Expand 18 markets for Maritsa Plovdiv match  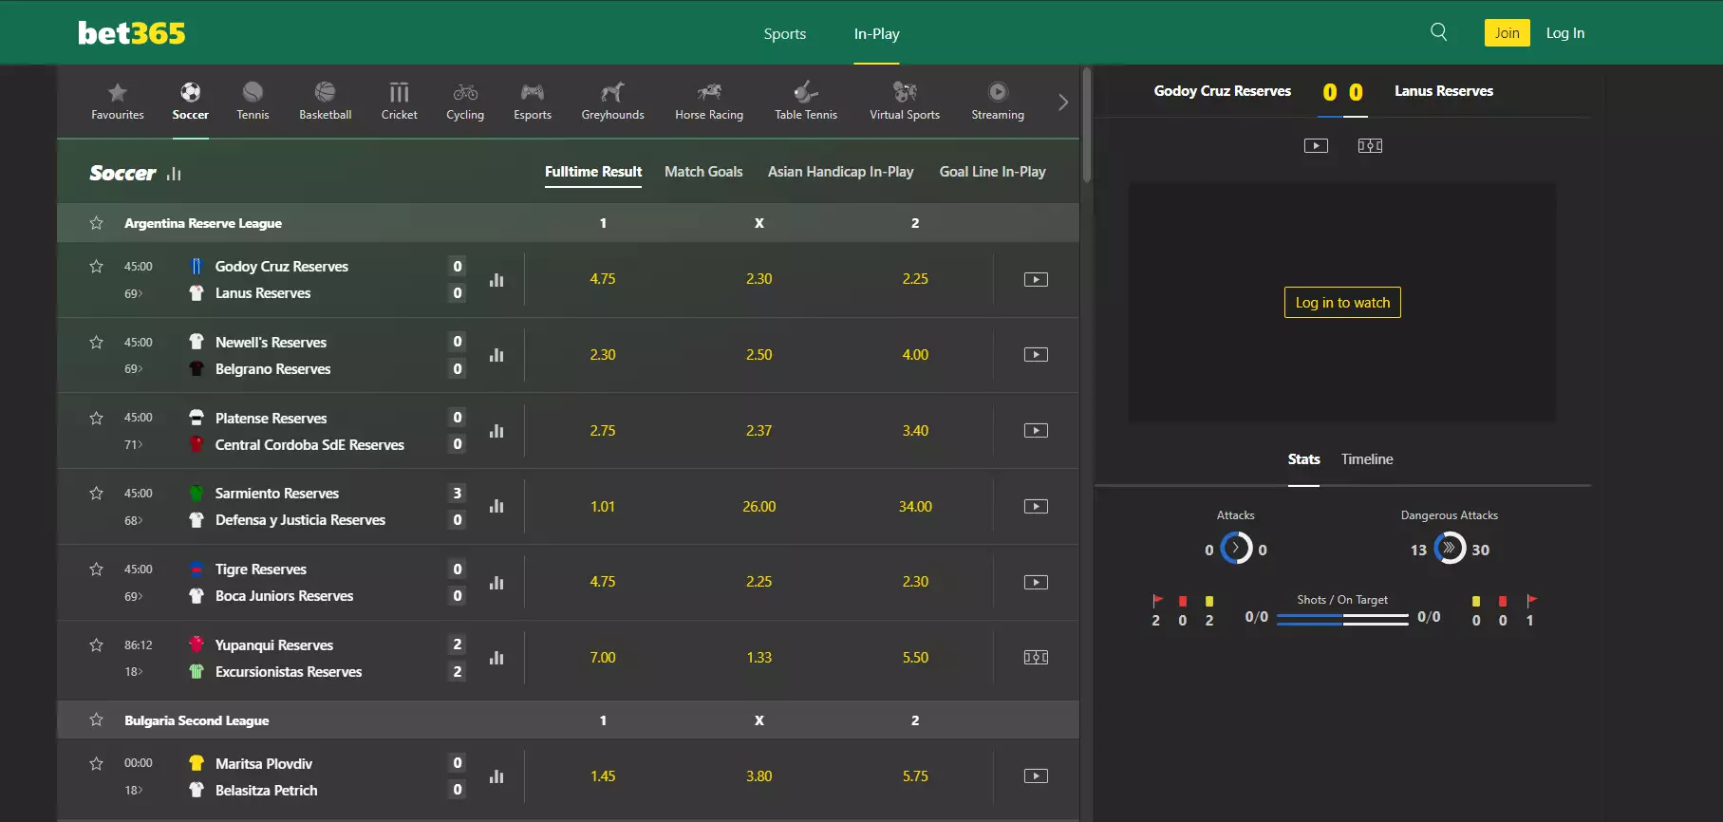134,790
